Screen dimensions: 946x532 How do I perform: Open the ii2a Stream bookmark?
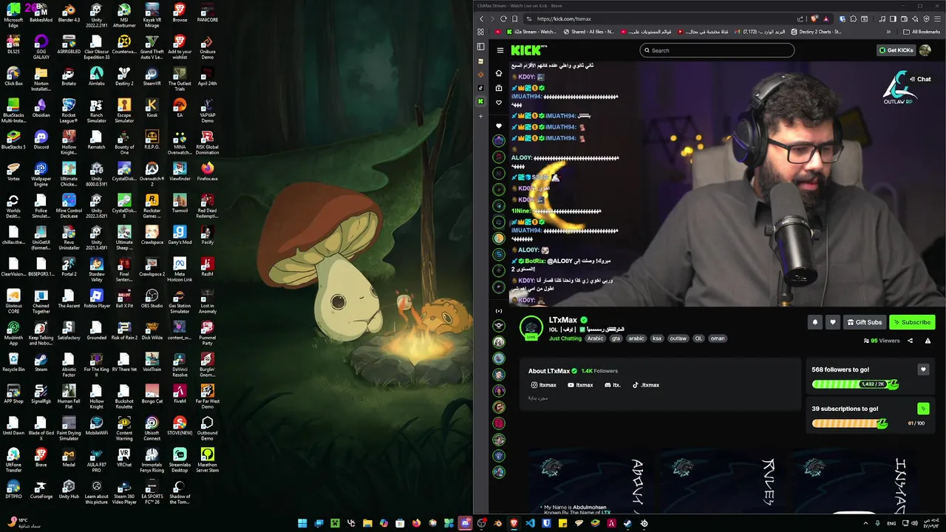tap(531, 32)
